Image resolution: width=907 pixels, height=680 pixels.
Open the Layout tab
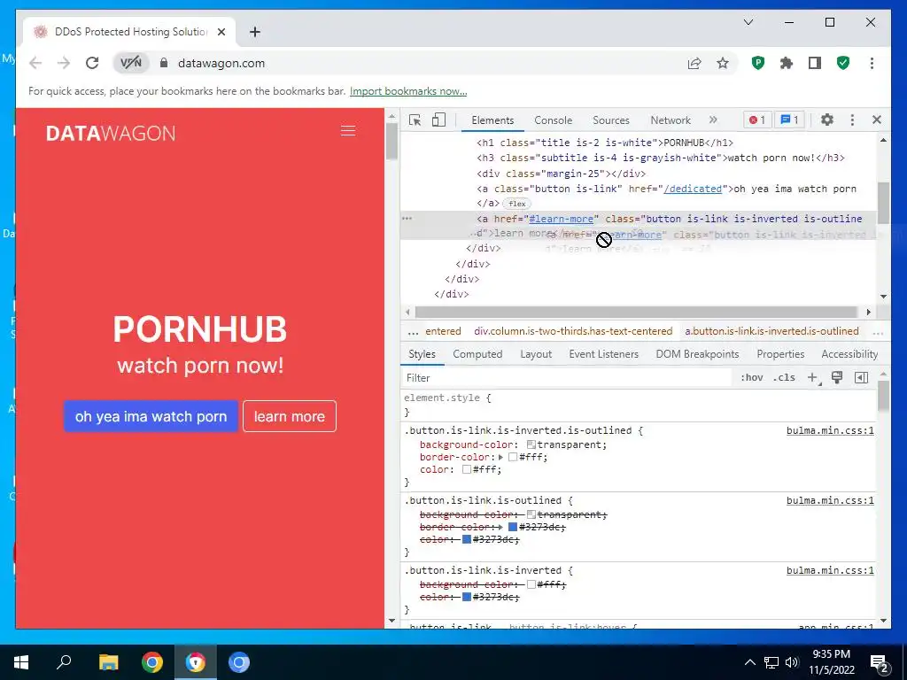click(x=536, y=354)
